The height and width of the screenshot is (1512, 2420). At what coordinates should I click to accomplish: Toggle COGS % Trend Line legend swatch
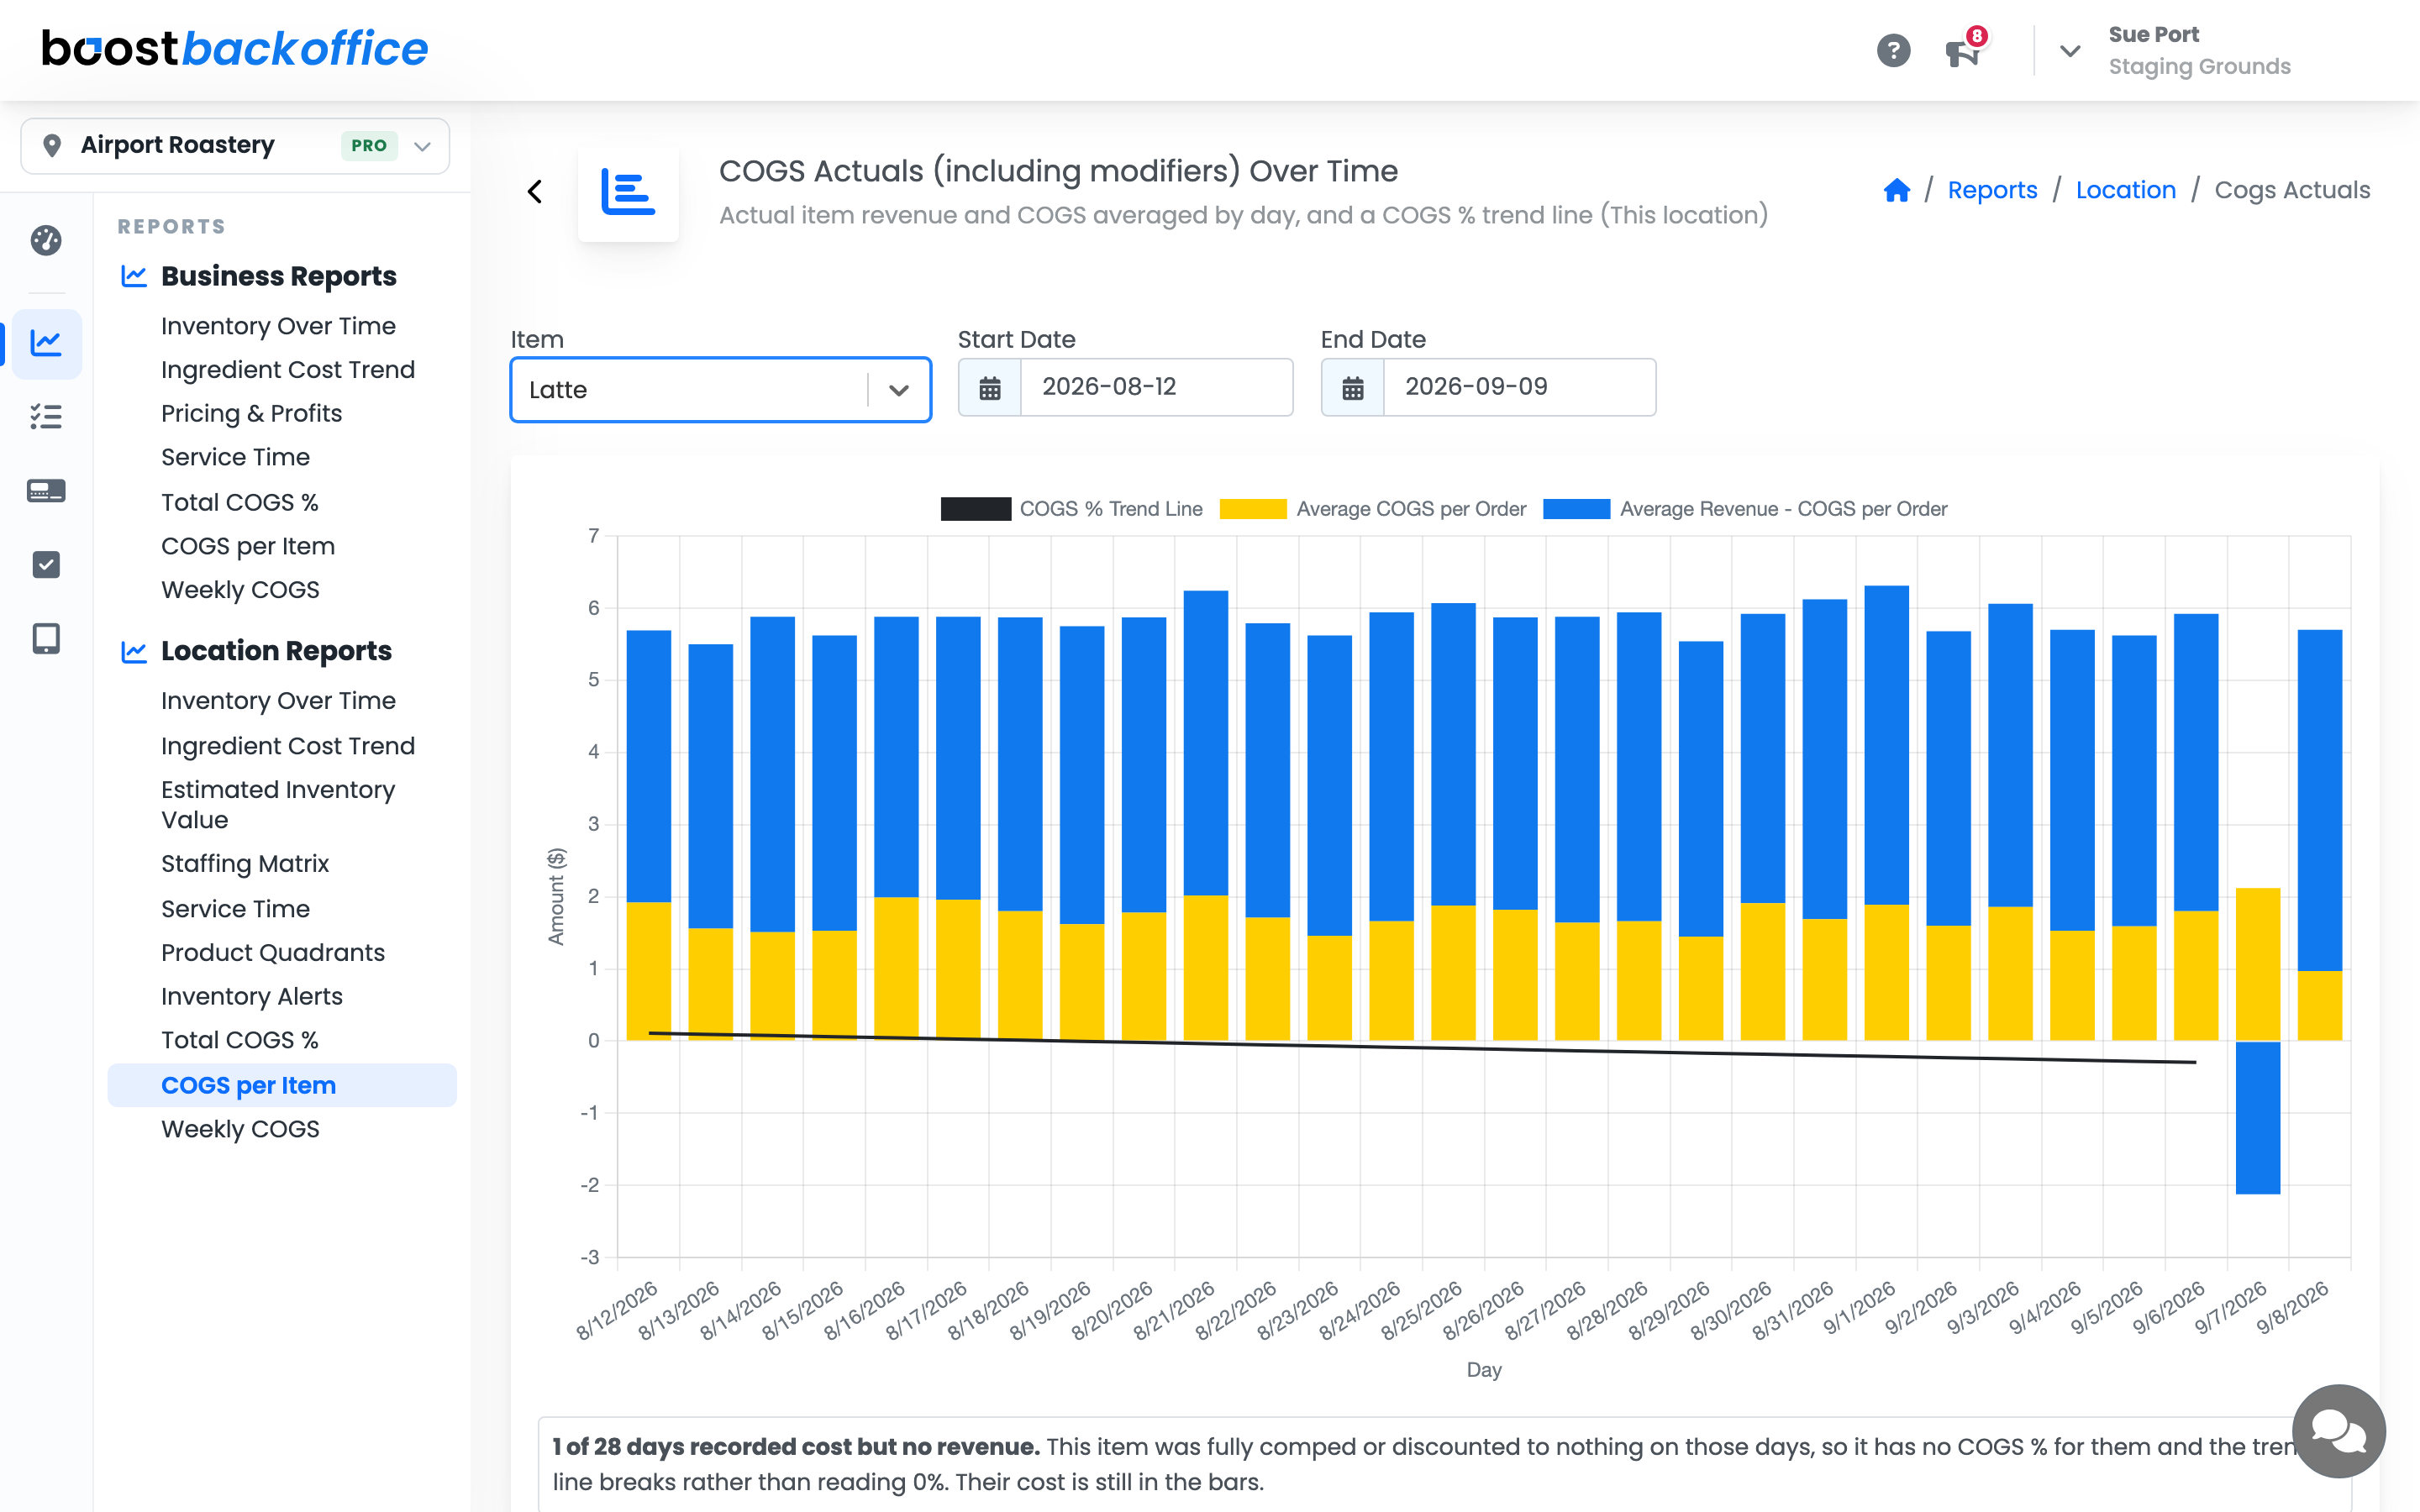(x=975, y=509)
